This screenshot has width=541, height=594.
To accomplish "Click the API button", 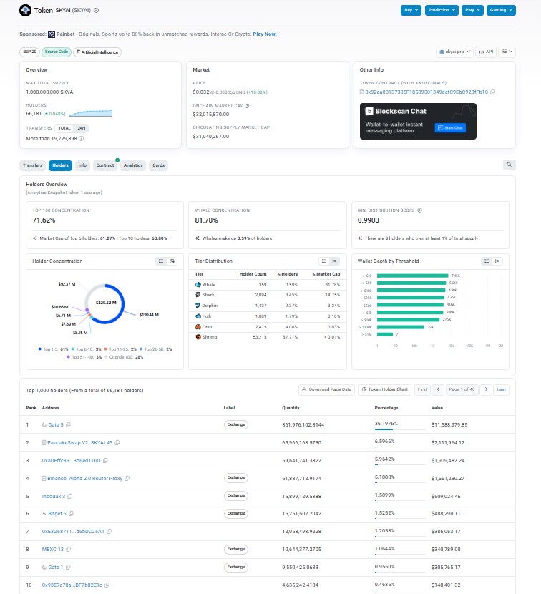I will click(486, 52).
